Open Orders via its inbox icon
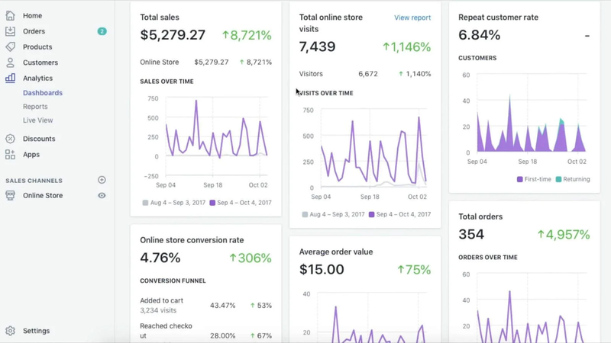Viewport: 611px width, 343px height. [x=10, y=31]
